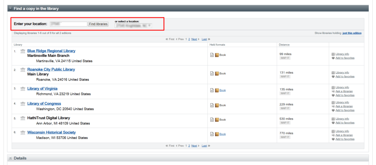Click Last in the bottom pagination
This screenshot has width=376, height=165.
(x=204, y=146)
